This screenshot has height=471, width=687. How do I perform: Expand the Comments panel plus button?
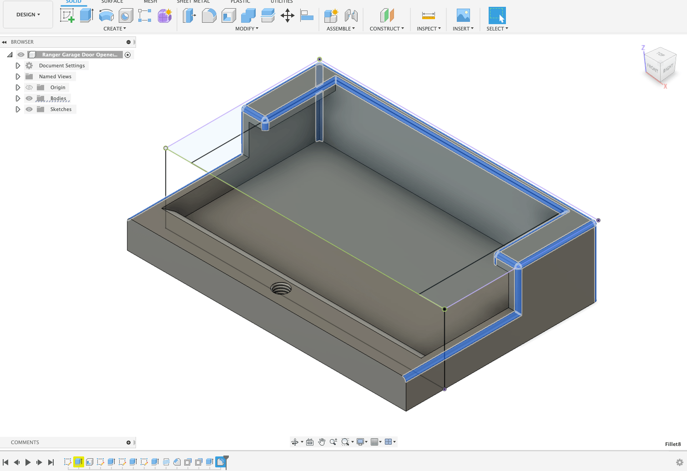128,442
